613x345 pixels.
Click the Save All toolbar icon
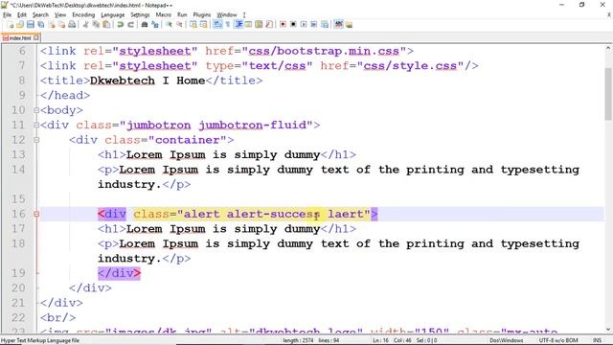40,25
